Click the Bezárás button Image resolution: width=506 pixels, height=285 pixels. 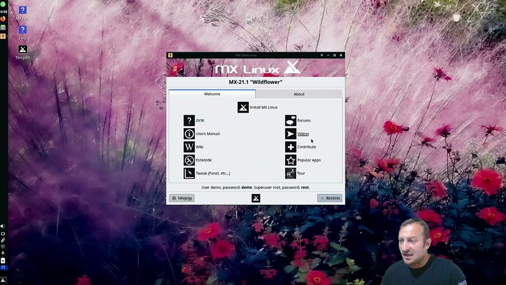[x=330, y=198]
